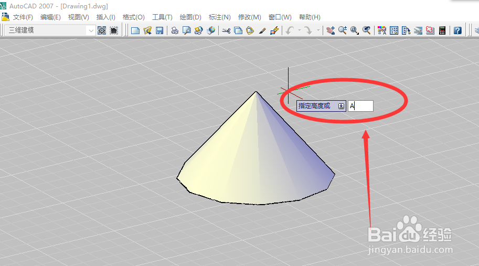Click the Redo arrow icon
Viewport: 479px width, 266px height.
pos(308,30)
